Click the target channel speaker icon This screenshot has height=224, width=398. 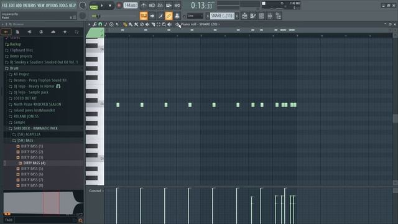[177, 24]
